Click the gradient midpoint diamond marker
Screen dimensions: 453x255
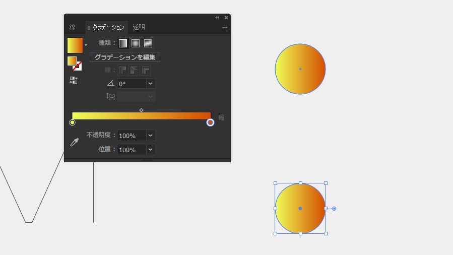pyautogui.click(x=141, y=110)
